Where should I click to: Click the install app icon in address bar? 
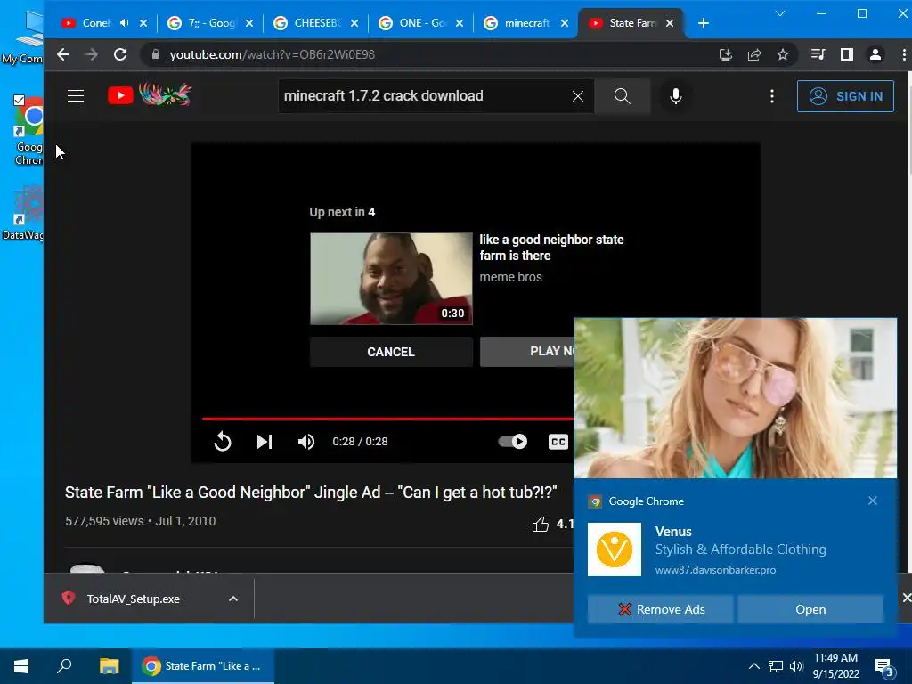[x=725, y=54]
